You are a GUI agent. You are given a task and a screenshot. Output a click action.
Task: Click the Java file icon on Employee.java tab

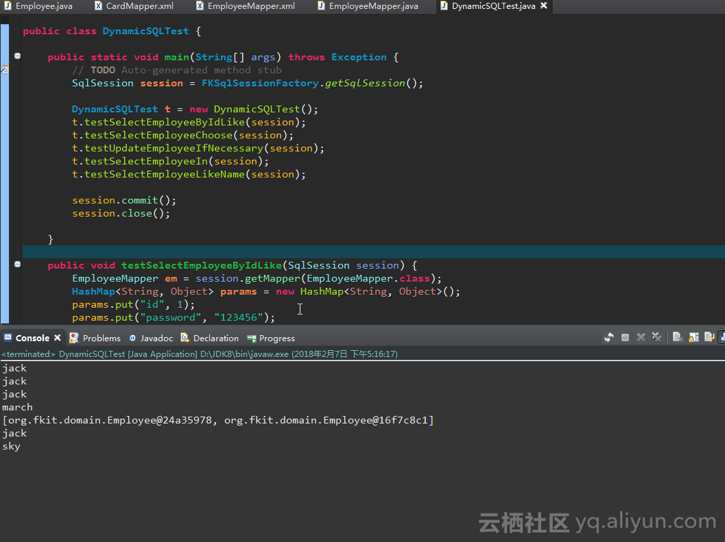(x=7, y=6)
